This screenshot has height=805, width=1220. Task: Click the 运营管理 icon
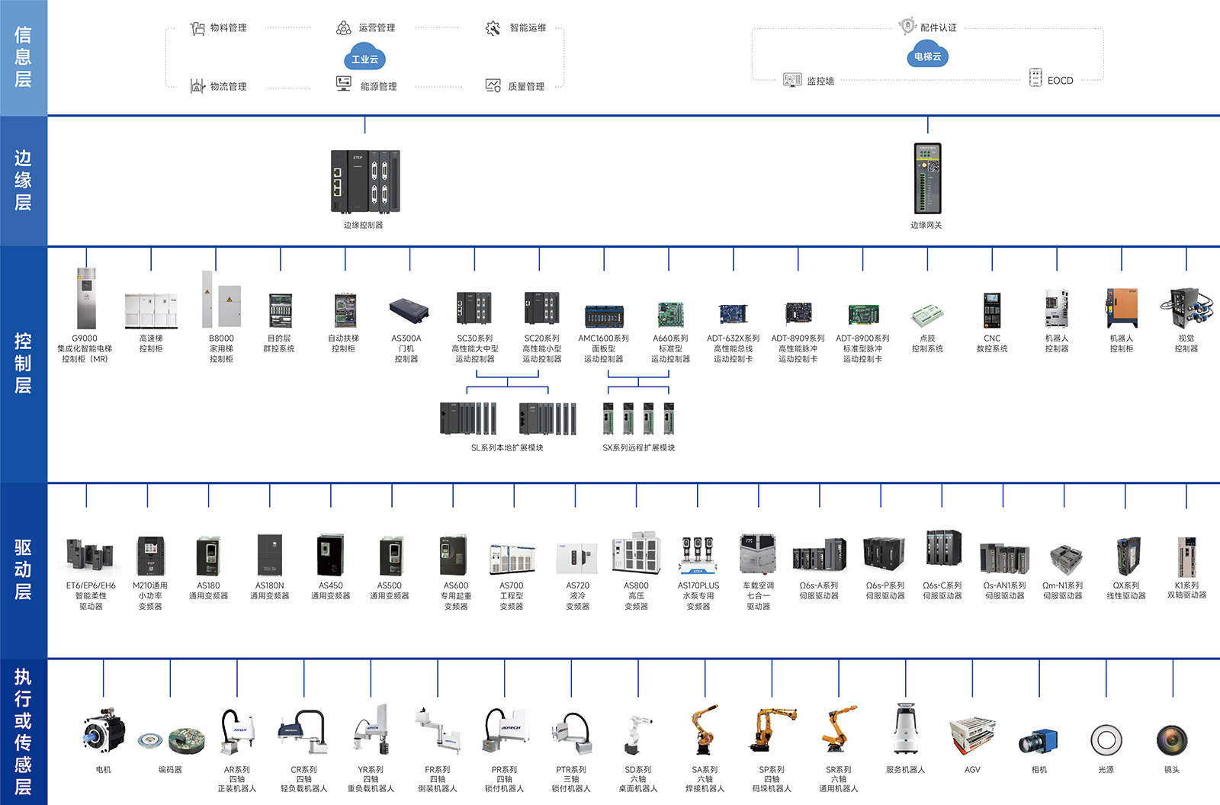pos(344,28)
